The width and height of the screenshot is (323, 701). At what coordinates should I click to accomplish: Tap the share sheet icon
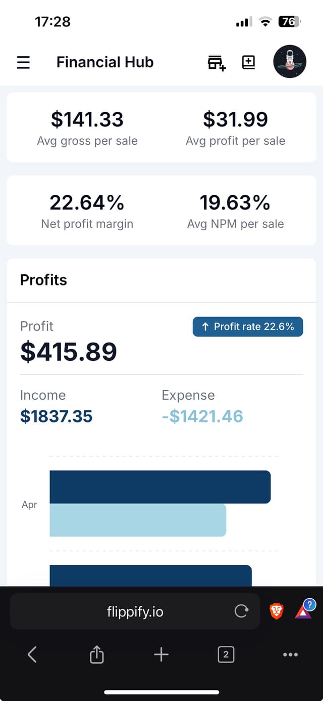96,654
